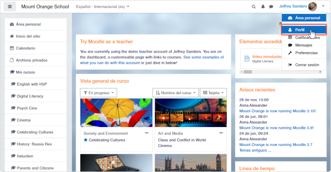The width and height of the screenshot is (331, 172).
Task: Select Mensajes in the user menu
Action: click(304, 45)
